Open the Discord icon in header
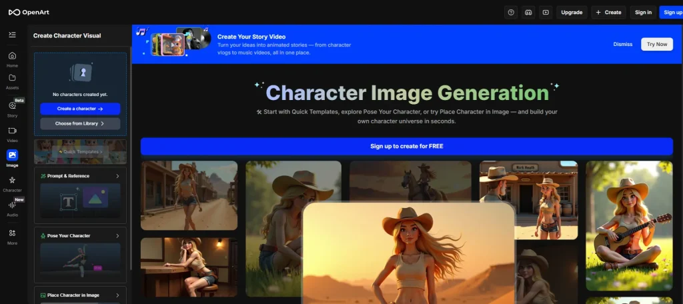Image resolution: width=683 pixels, height=304 pixels. pyautogui.click(x=528, y=12)
